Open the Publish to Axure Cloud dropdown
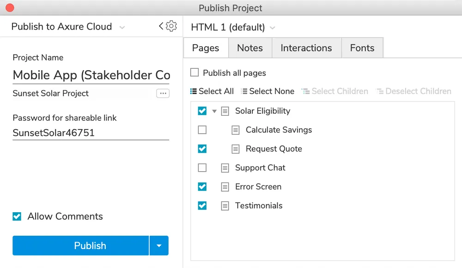 [x=122, y=27]
